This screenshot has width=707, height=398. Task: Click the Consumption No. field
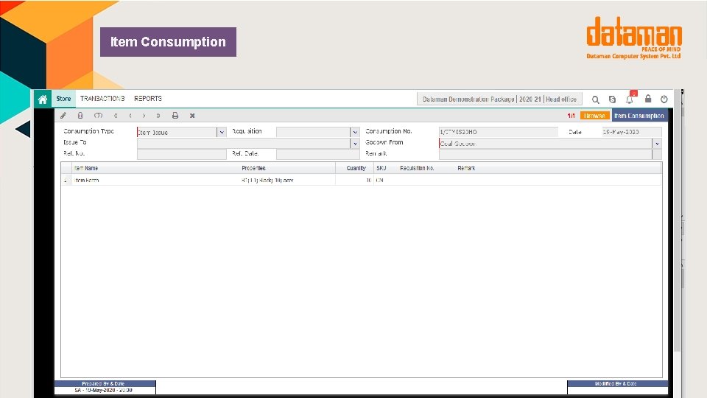point(499,132)
